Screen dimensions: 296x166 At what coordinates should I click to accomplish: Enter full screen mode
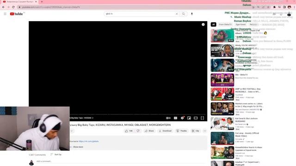click(203, 118)
